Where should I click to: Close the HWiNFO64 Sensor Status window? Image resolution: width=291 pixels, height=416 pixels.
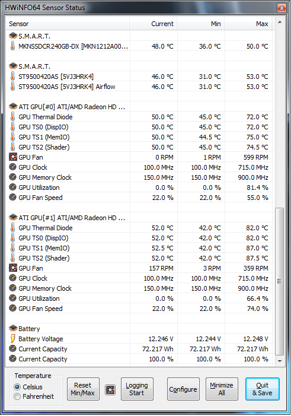[282, 8]
